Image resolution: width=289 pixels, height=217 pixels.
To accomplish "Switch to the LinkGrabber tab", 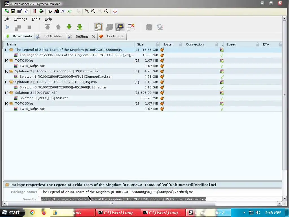I will point(50,36).
